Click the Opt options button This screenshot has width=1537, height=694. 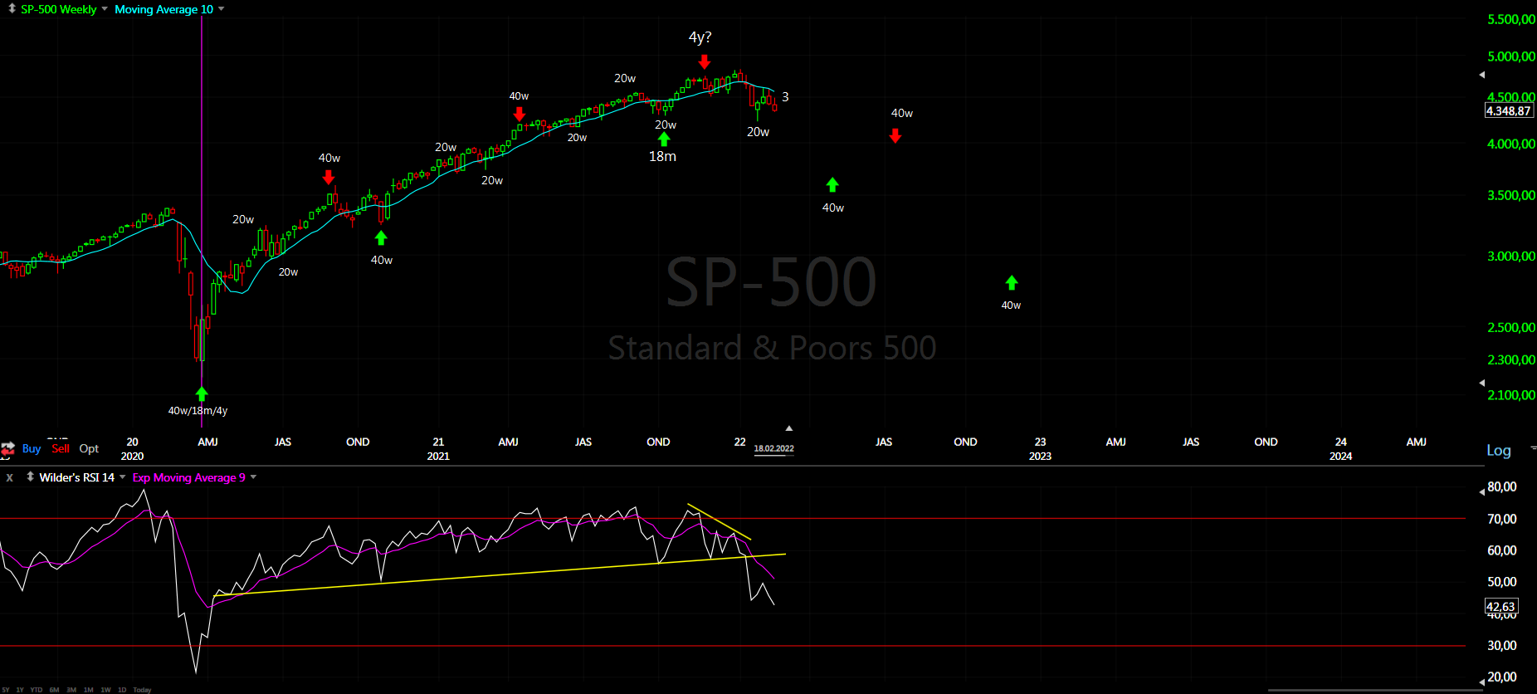coord(89,448)
